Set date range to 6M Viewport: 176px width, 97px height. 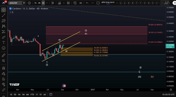(27, 94)
